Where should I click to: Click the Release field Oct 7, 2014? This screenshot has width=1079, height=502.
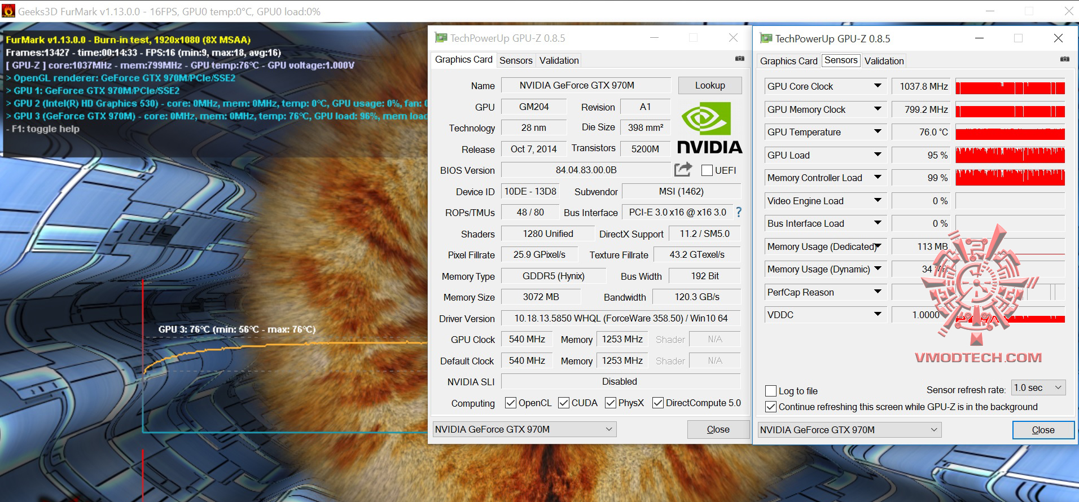pyautogui.click(x=533, y=149)
